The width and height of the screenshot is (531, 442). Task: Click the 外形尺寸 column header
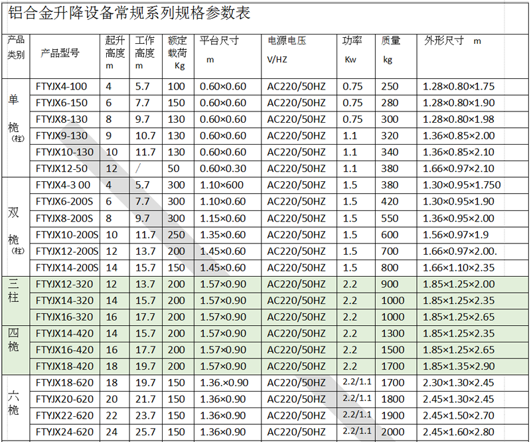click(444, 40)
